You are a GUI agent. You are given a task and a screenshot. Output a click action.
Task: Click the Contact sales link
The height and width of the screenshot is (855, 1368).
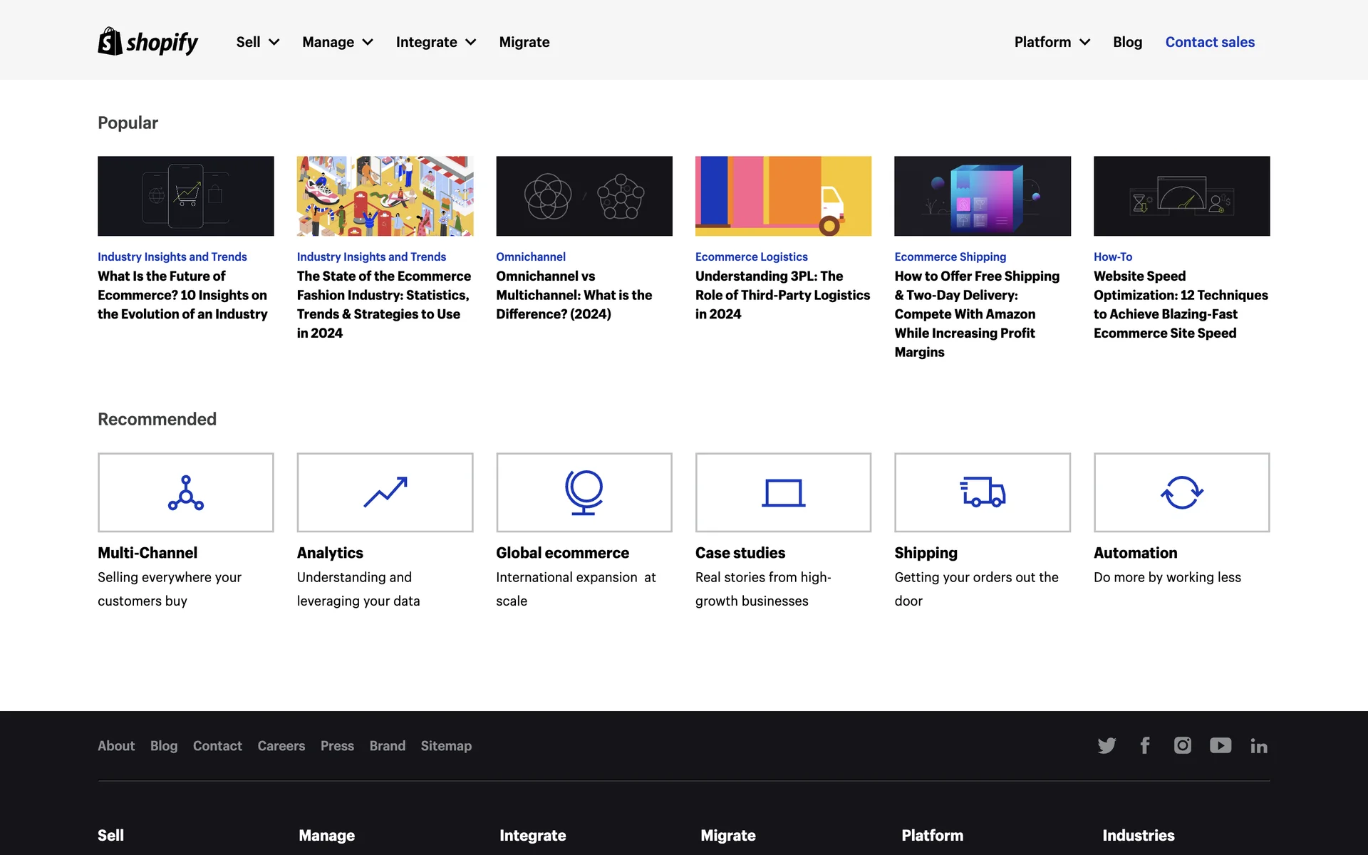[1210, 42]
